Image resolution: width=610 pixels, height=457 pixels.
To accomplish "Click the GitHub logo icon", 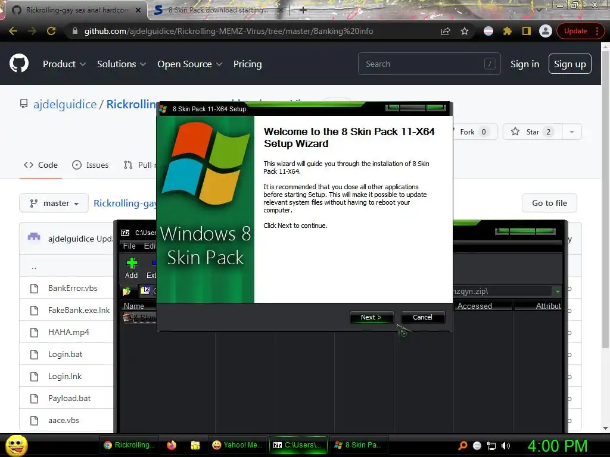I will coord(19,64).
